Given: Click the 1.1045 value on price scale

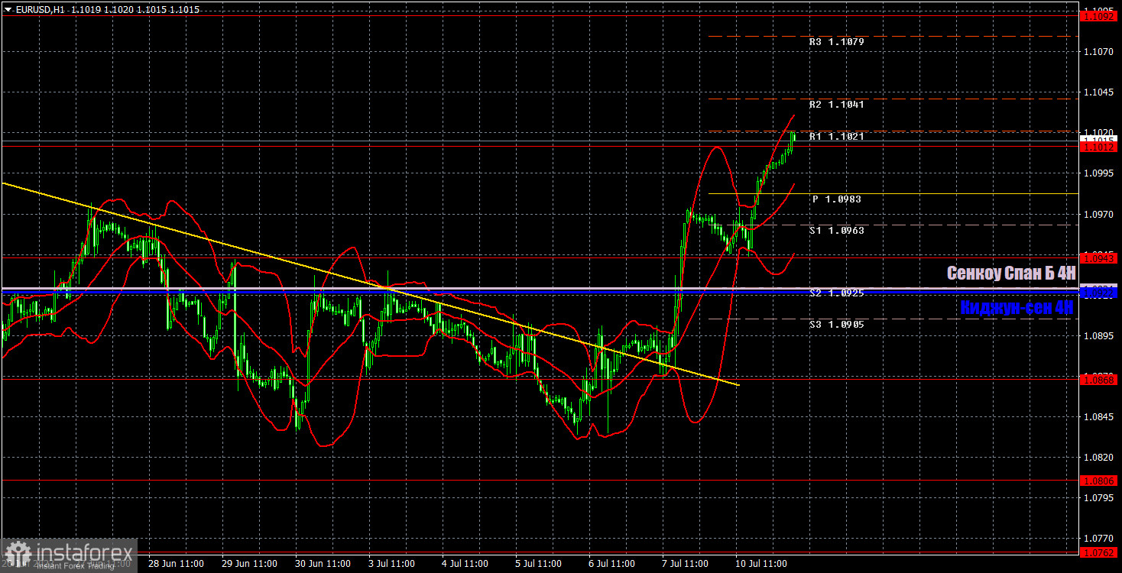Looking at the screenshot, I should tap(1097, 92).
